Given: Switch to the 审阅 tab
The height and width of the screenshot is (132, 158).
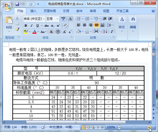Looking at the screenshot, I should point(93,11).
